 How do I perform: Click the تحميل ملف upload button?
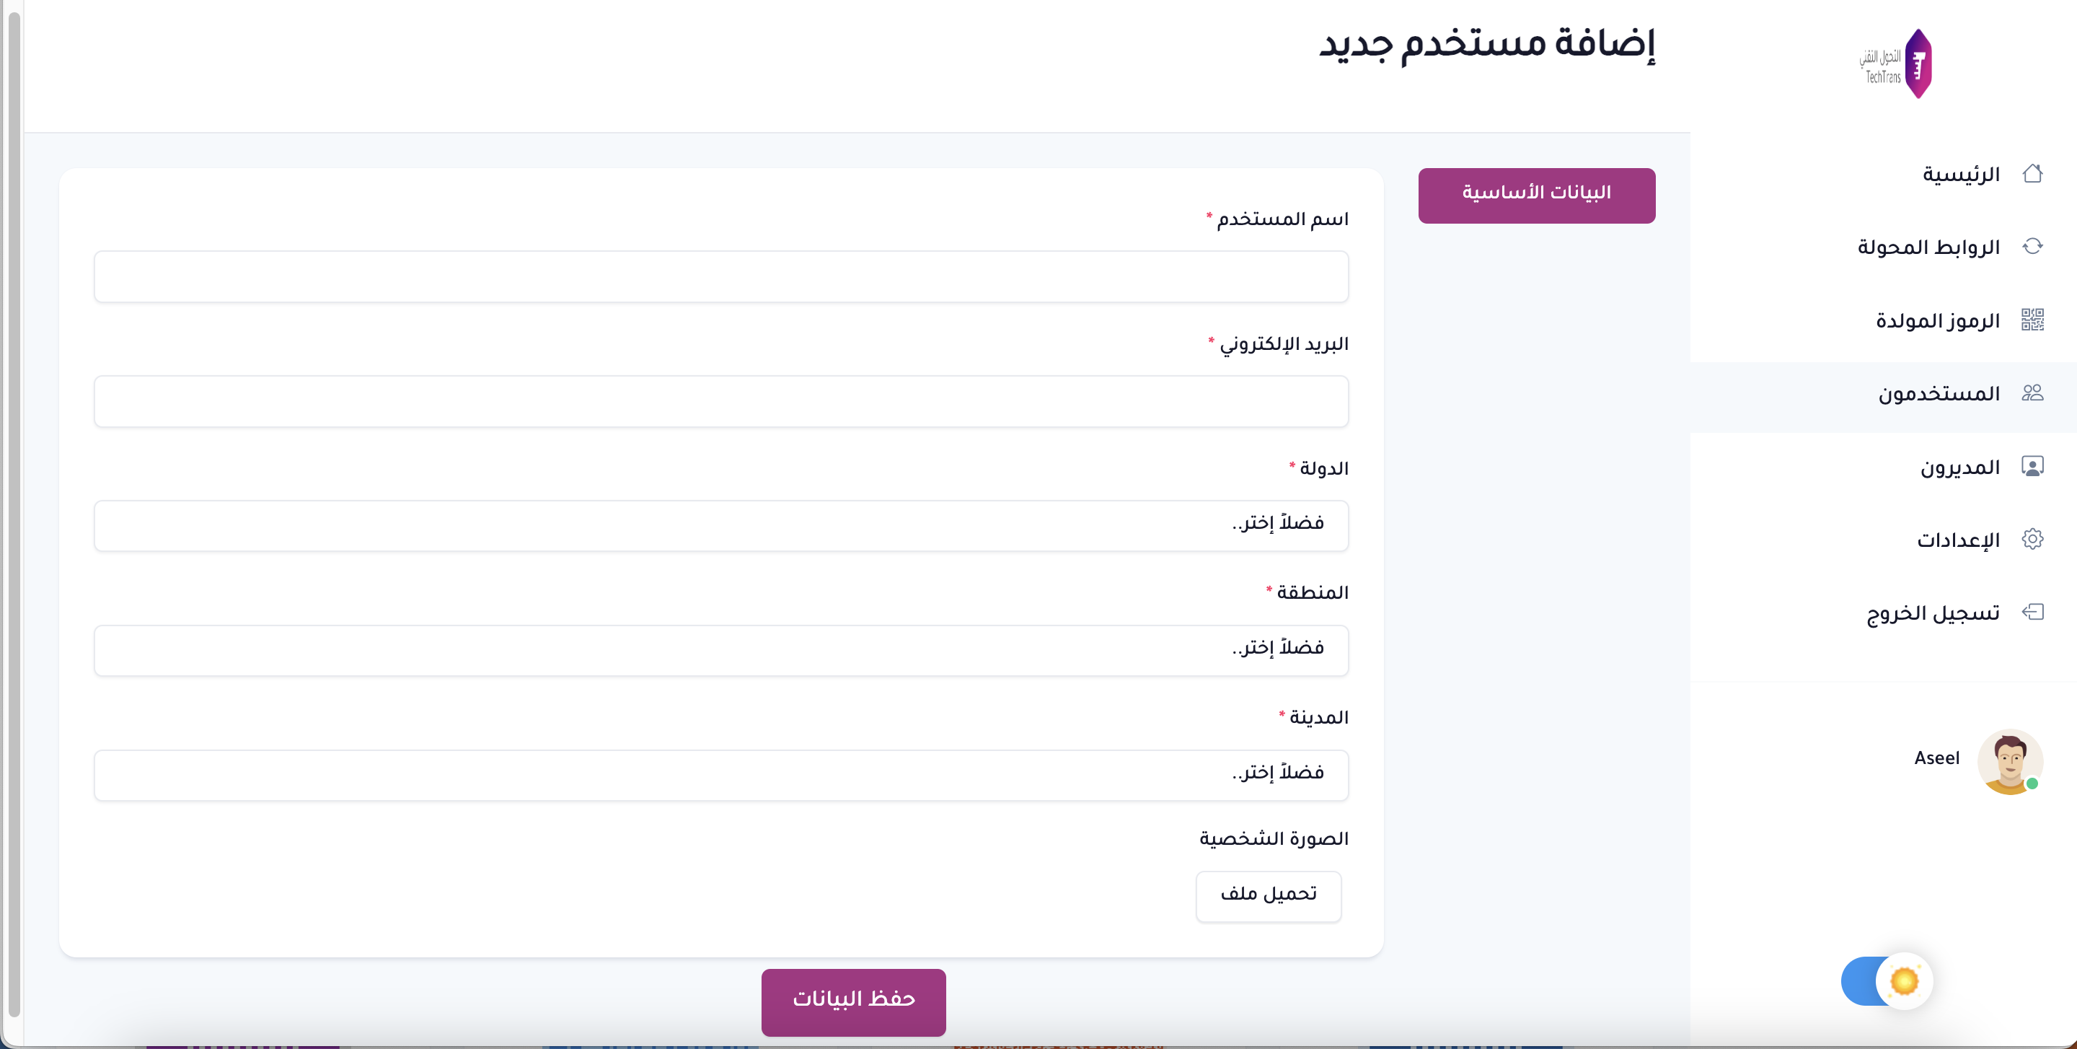1268,896
